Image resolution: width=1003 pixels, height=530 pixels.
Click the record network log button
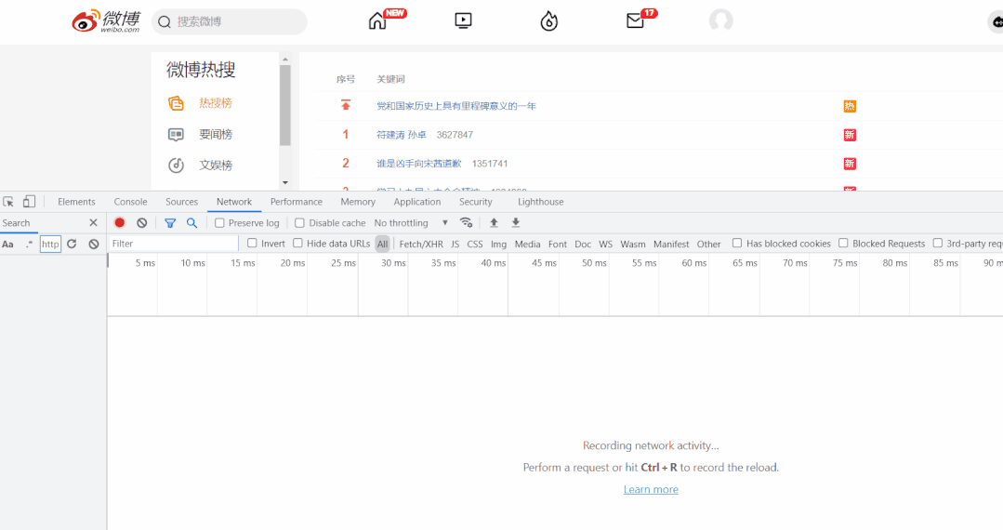point(120,223)
